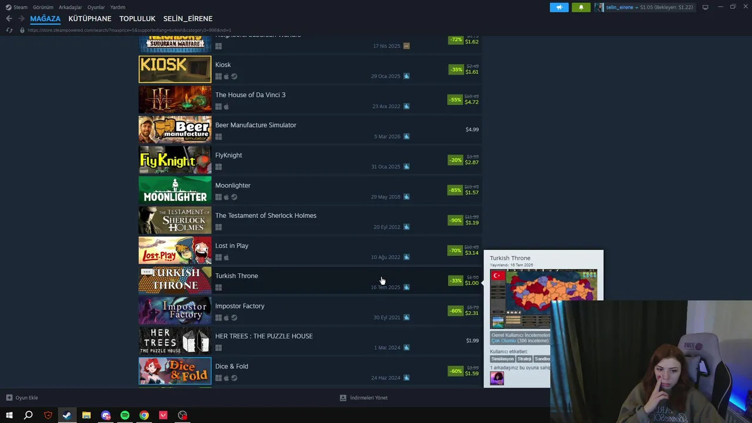Click the Strateji tag in tooltip

click(525, 359)
